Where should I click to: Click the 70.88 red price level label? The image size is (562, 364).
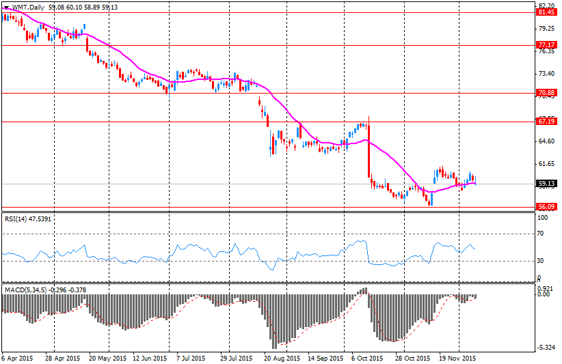546,93
